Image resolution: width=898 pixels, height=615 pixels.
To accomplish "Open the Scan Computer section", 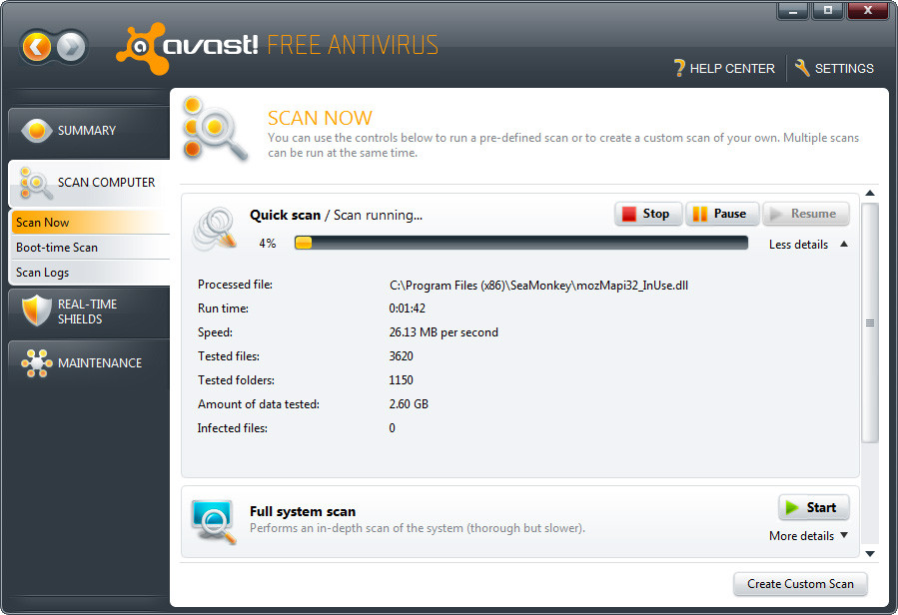I will 89,183.
